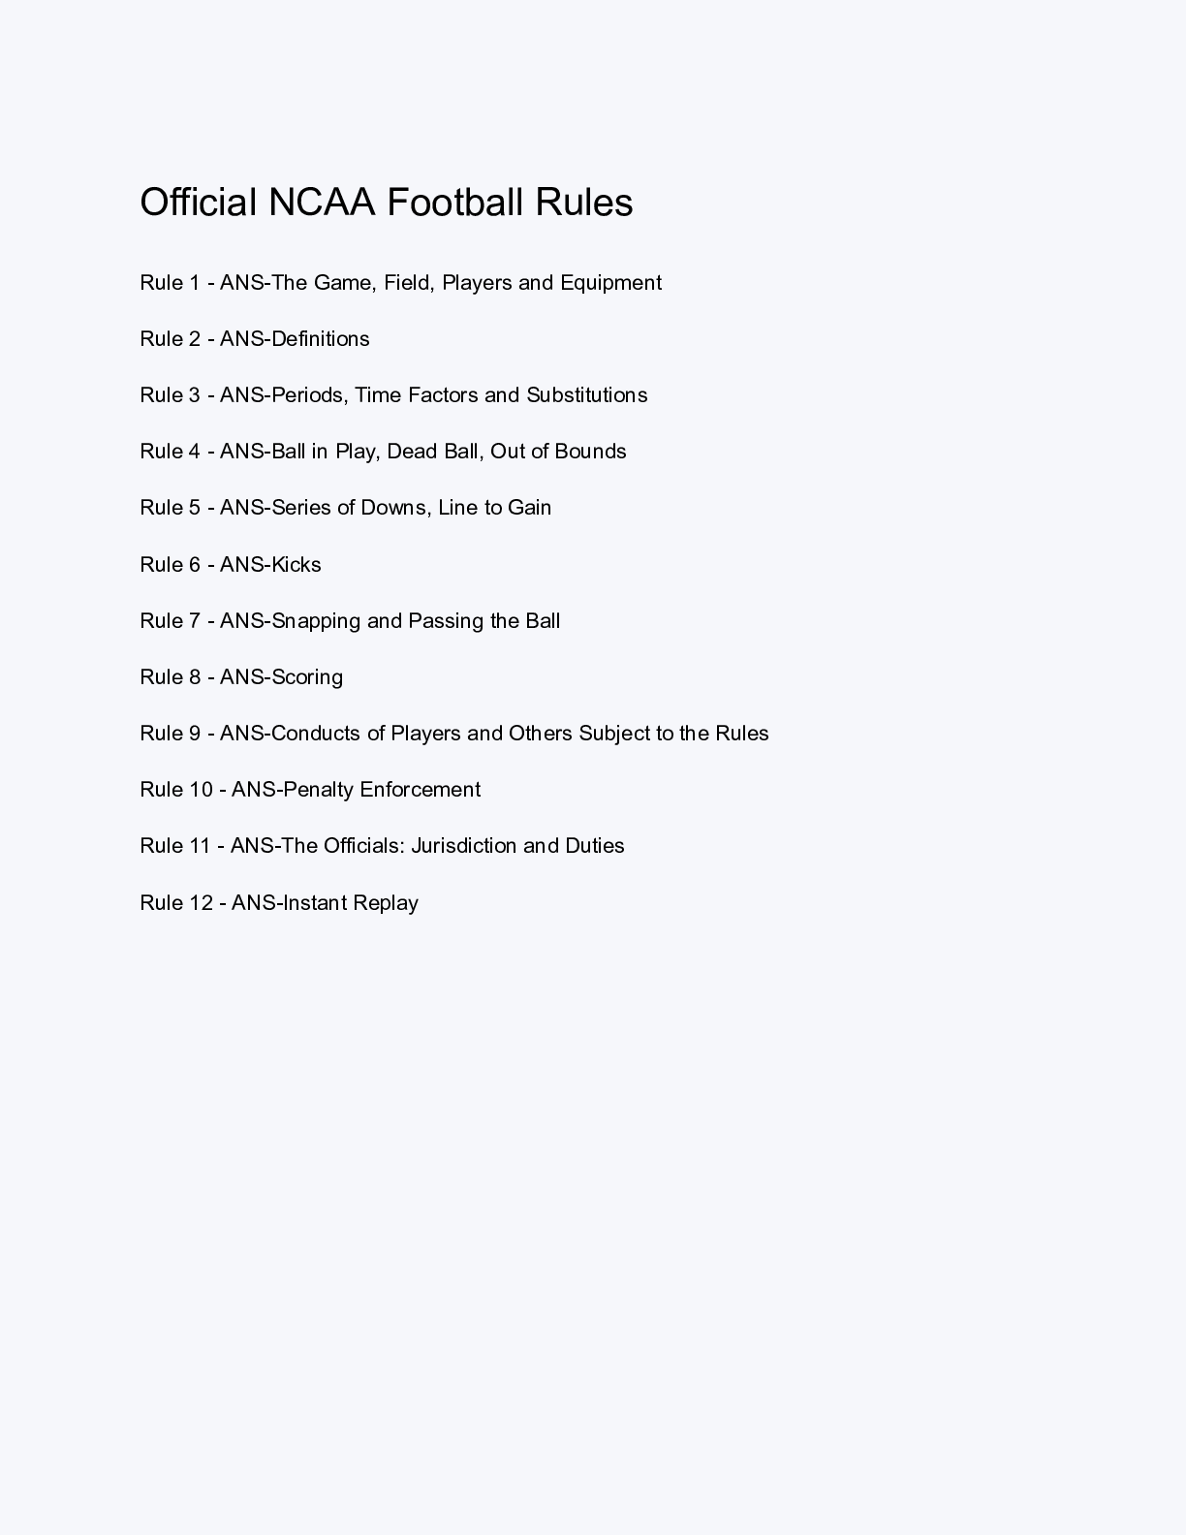Select Rule 3 Periods, Time Factors text

[393, 395]
